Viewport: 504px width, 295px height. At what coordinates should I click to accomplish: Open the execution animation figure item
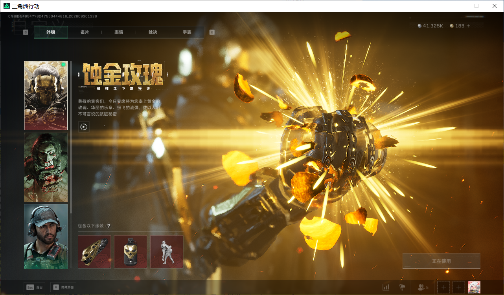[x=167, y=252]
